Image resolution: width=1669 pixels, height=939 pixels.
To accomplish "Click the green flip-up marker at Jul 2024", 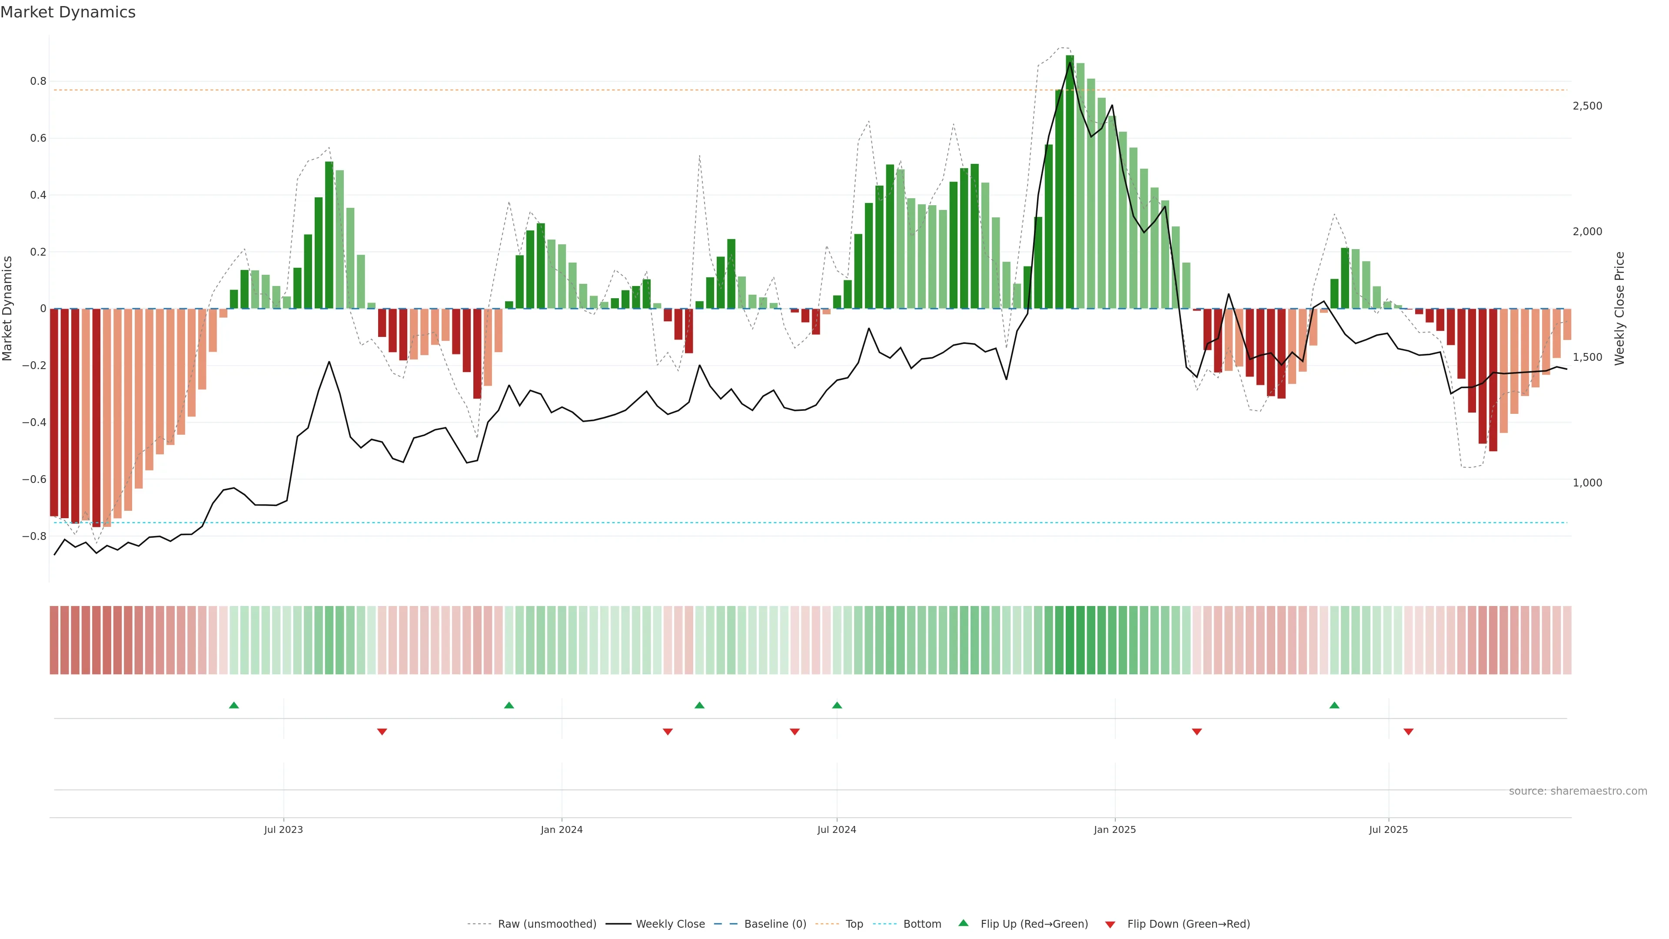I will [x=837, y=705].
